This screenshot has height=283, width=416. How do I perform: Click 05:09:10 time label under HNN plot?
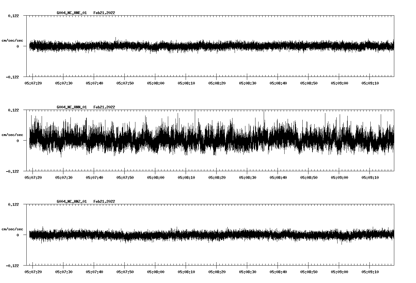click(370, 177)
